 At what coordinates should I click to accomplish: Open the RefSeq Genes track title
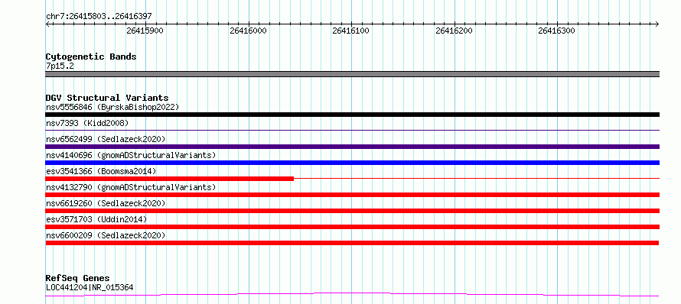78,279
